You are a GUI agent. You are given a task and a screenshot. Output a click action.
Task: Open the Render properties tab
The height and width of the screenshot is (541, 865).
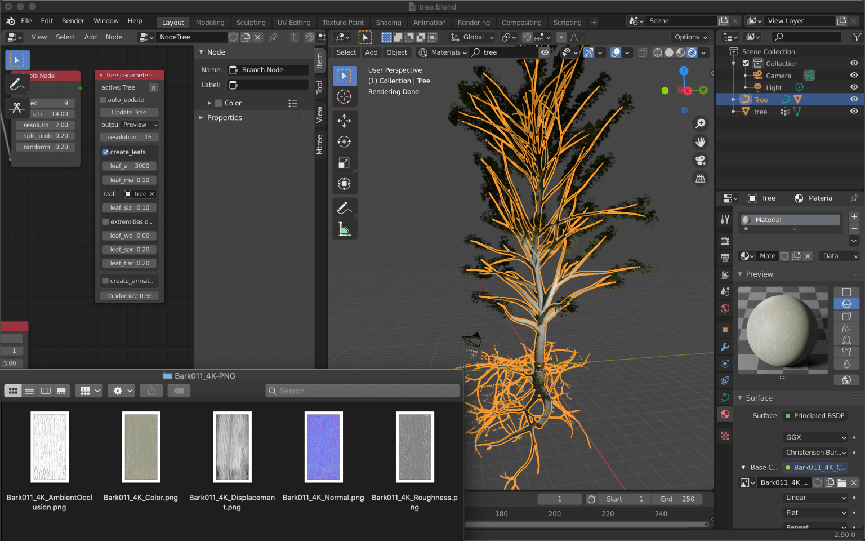tap(725, 241)
